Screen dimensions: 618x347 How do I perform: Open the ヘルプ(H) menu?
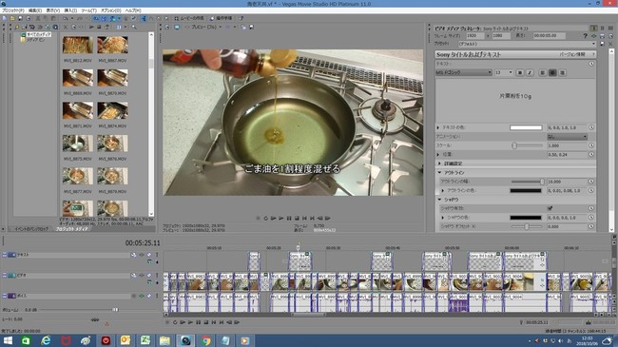(x=133, y=10)
